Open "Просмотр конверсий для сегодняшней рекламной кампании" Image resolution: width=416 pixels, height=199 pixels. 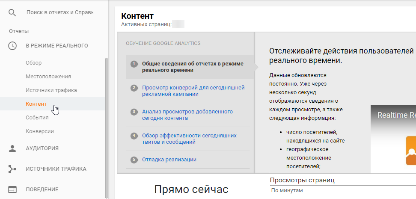click(193, 91)
